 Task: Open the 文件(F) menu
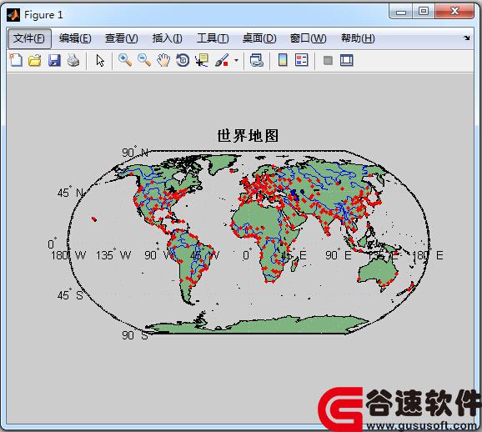coord(29,38)
